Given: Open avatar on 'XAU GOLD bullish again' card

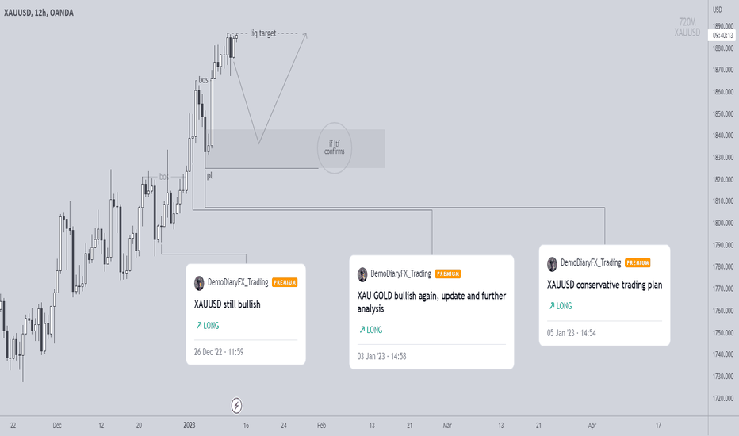Looking at the screenshot, I should point(362,274).
